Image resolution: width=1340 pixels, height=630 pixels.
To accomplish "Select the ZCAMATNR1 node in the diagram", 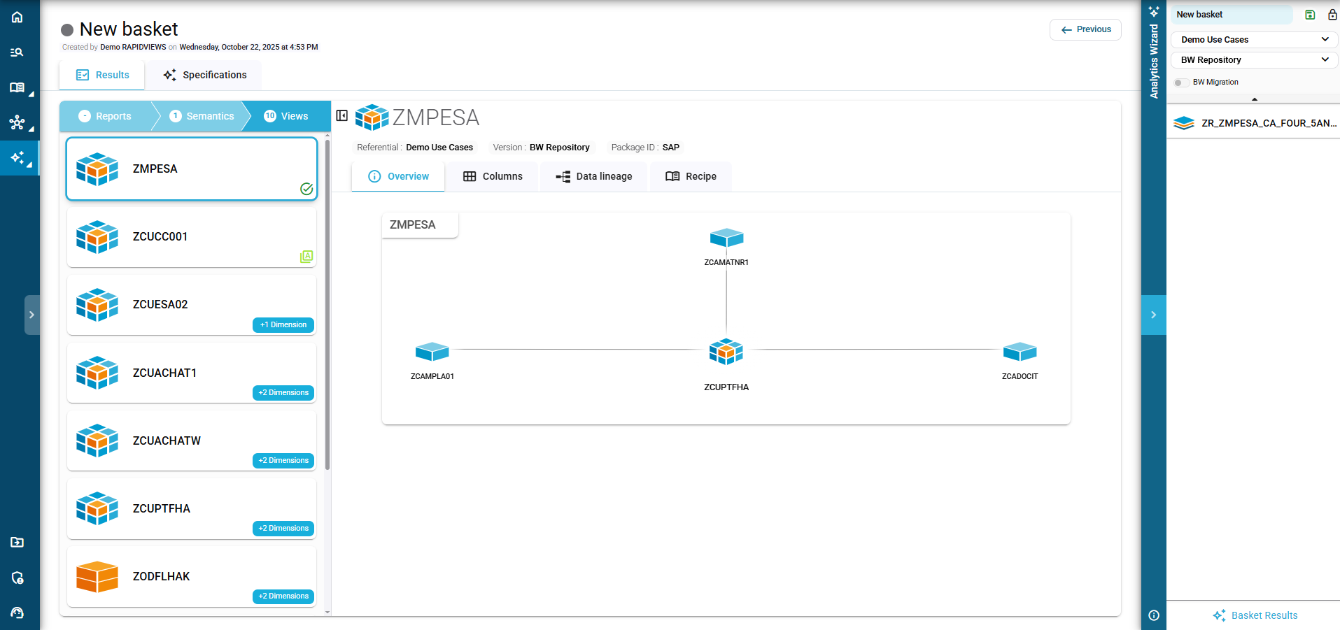I will 726,239.
